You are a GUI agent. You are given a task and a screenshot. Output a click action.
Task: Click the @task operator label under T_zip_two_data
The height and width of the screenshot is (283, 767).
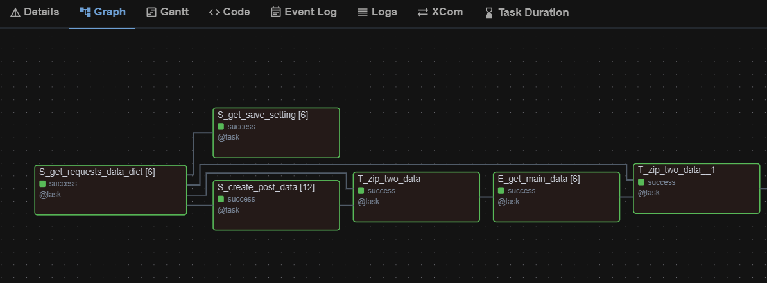coord(368,202)
